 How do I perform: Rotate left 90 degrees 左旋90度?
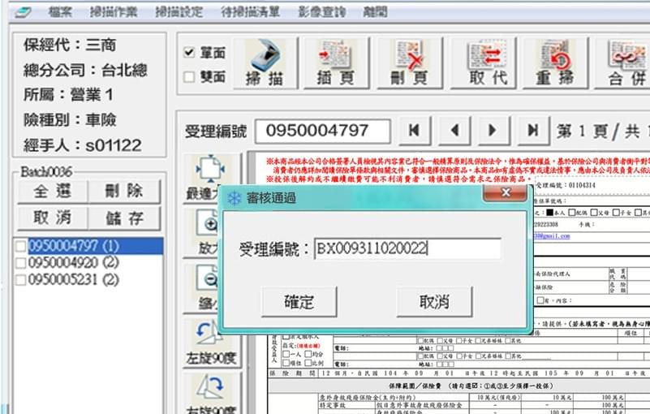click(x=212, y=343)
